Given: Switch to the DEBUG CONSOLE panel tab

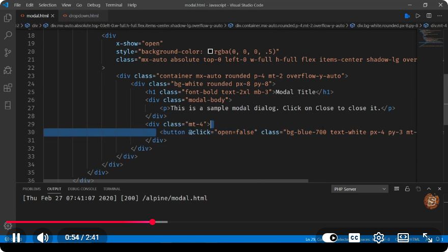Looking at the screenshot, I should click(82, 189).
